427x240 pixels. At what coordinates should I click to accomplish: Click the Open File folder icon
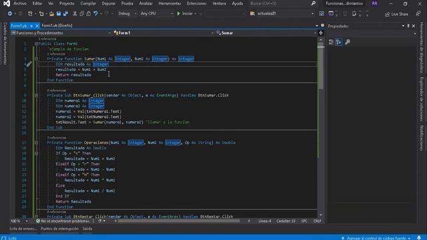[51, 13]
